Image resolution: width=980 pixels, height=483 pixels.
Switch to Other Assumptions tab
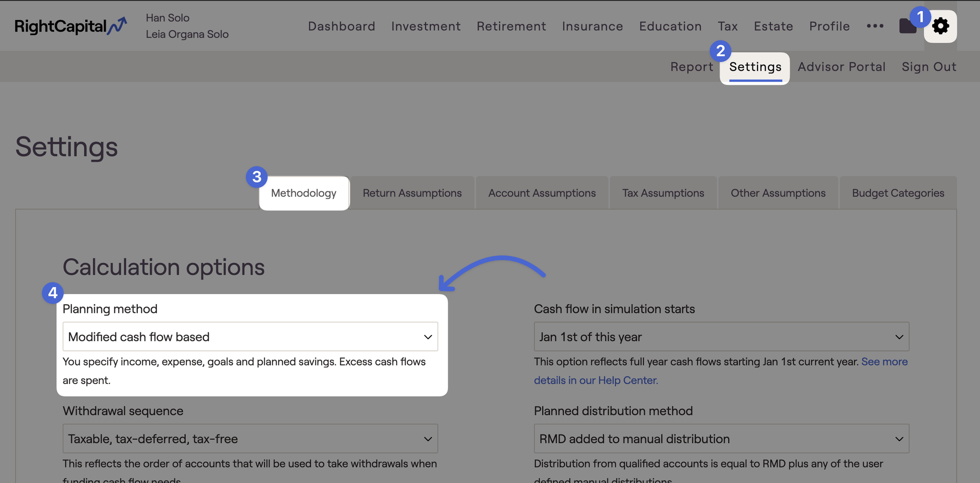778,193
